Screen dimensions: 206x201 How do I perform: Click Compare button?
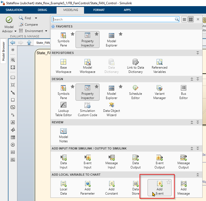point(28,25)
